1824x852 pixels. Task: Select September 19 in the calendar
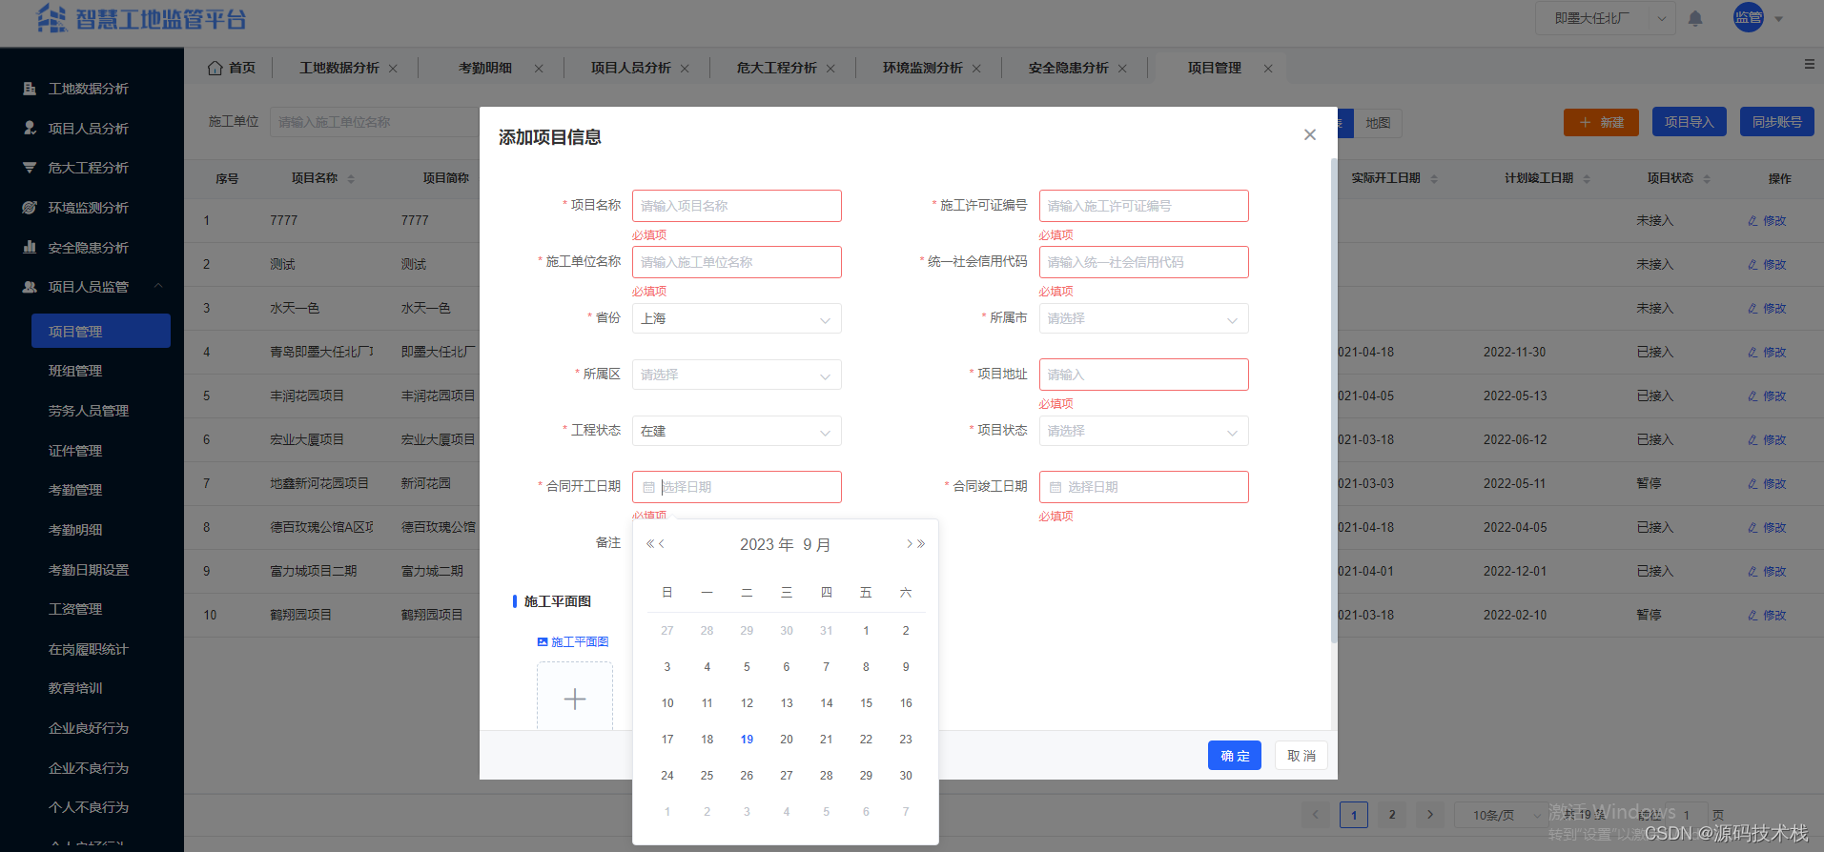(x=747, y=740)
